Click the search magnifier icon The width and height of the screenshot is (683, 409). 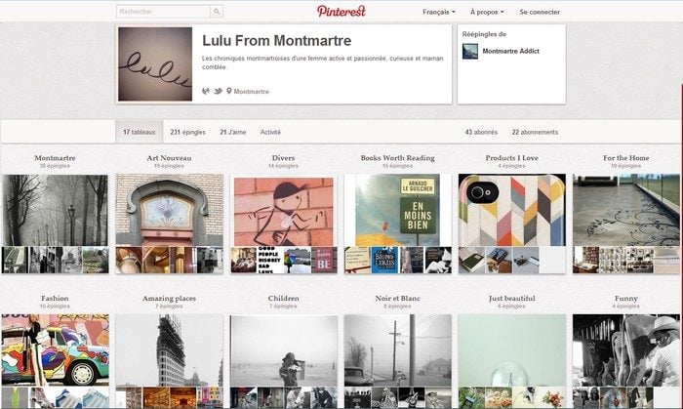click(217, 12)
